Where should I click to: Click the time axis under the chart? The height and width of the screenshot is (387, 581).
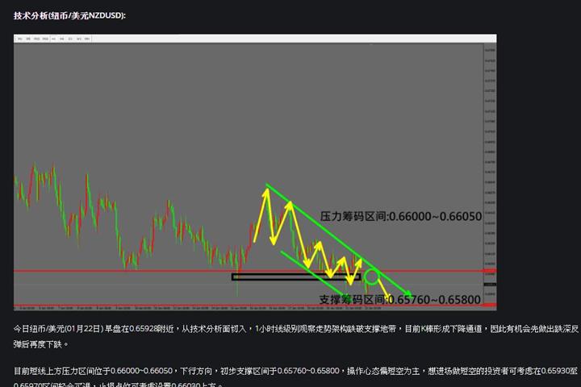[249, 308]
